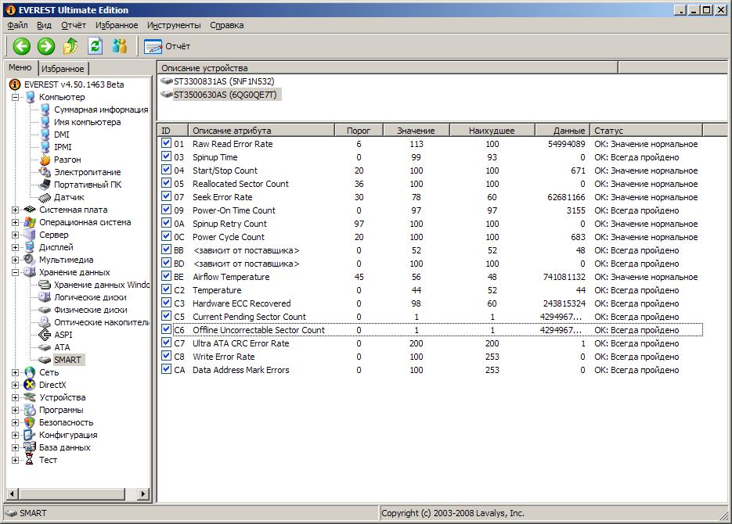Select the Физические диски tree item
The height and width of the screenshot is (524, 732).
[90, 310]
